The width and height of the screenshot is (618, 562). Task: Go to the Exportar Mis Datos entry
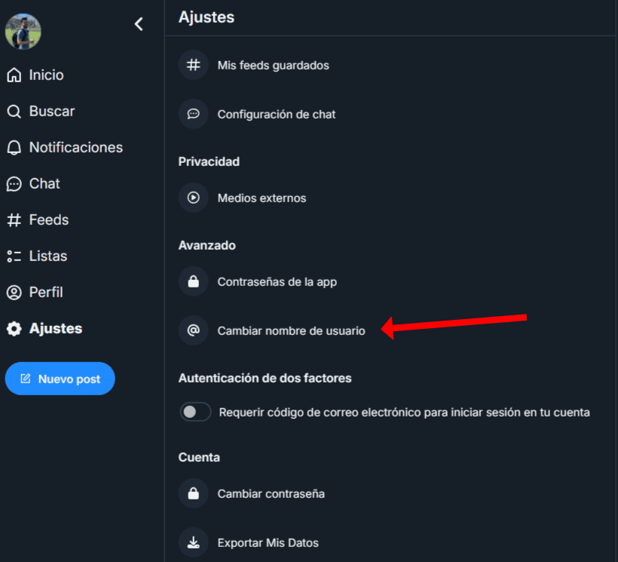[268, 542]
